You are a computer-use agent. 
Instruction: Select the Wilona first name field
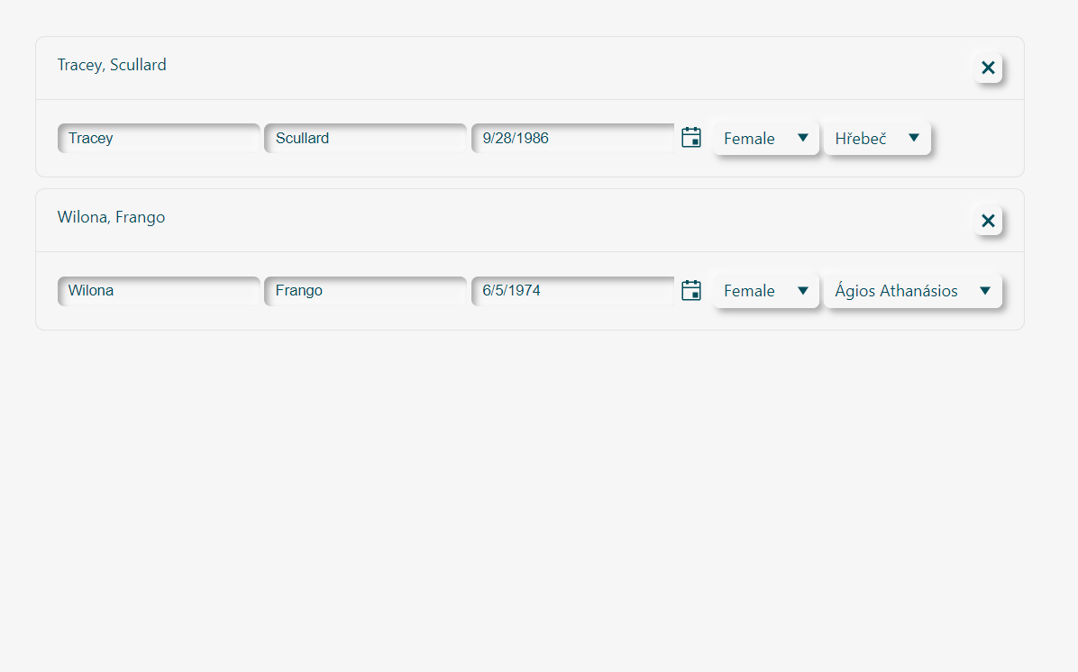[160, 291]
